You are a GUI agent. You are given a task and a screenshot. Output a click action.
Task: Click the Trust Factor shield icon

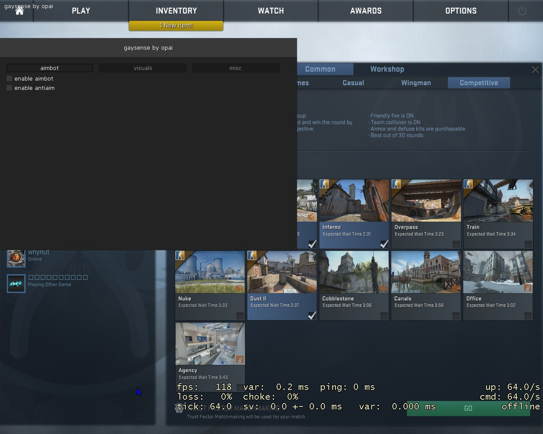[x=179, y=408]
